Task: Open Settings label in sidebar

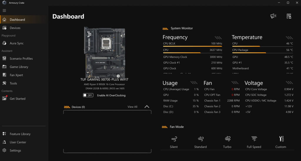Action: (x=15, y=150)
